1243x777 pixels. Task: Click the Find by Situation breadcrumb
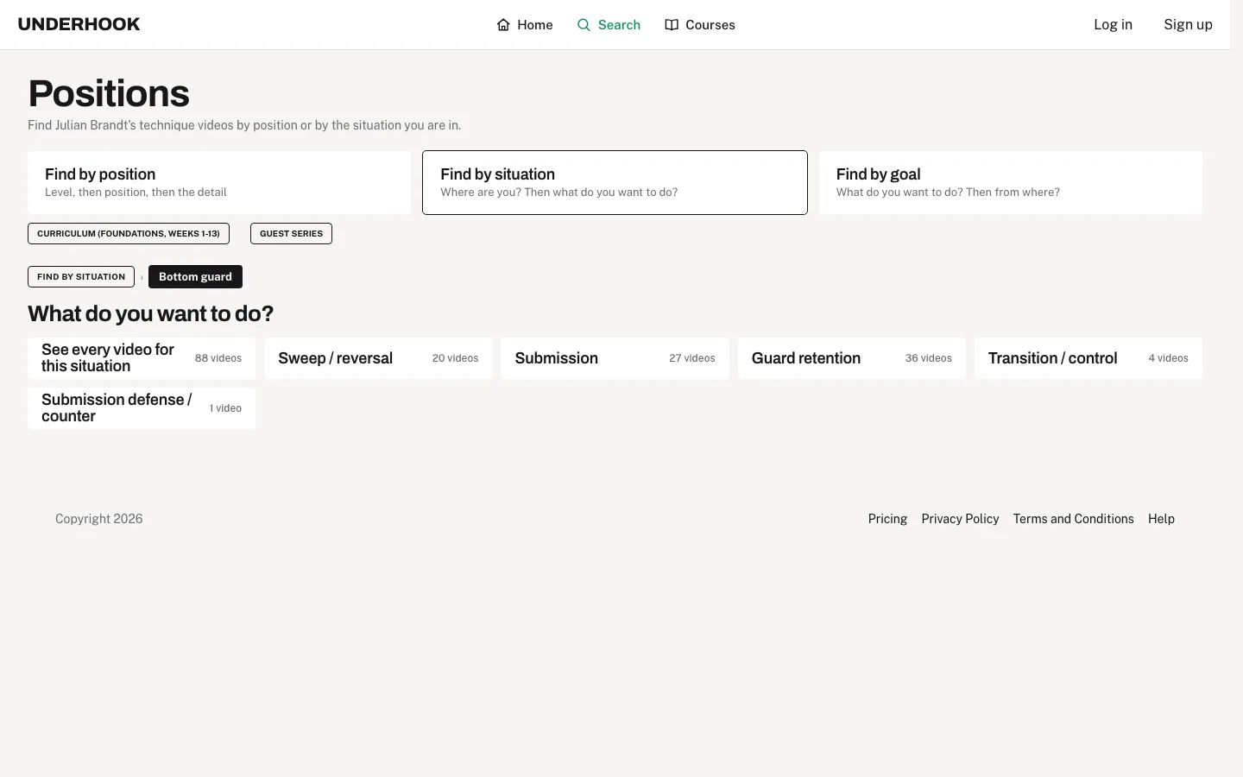(x=81, y=276)
